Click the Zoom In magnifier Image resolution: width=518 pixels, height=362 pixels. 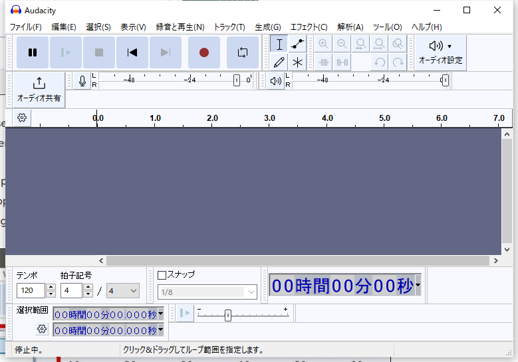click(323, 44)
